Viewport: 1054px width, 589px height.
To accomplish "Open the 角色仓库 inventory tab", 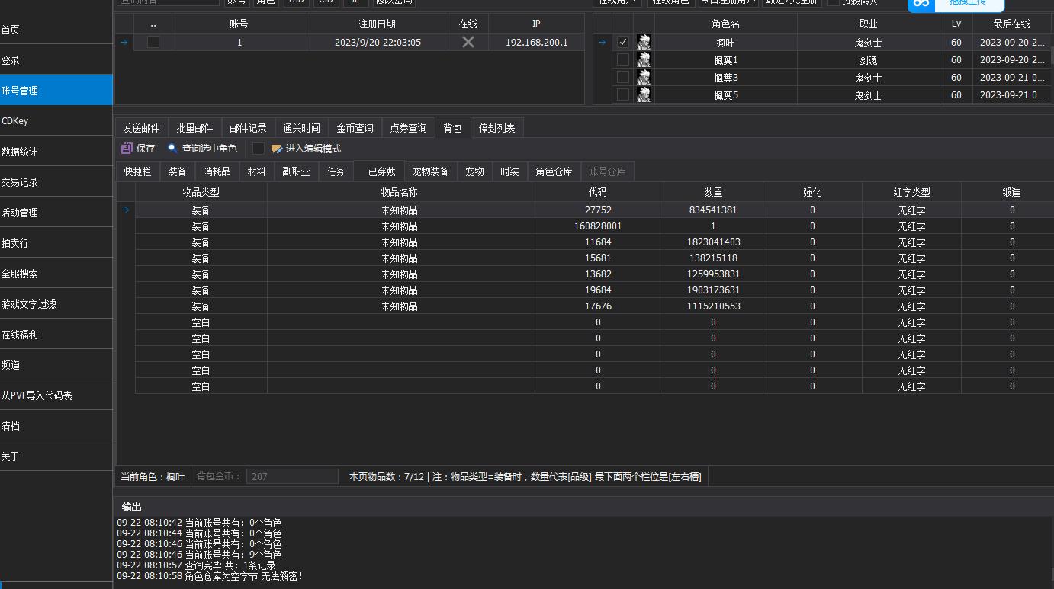I will (x=554, y=171).
